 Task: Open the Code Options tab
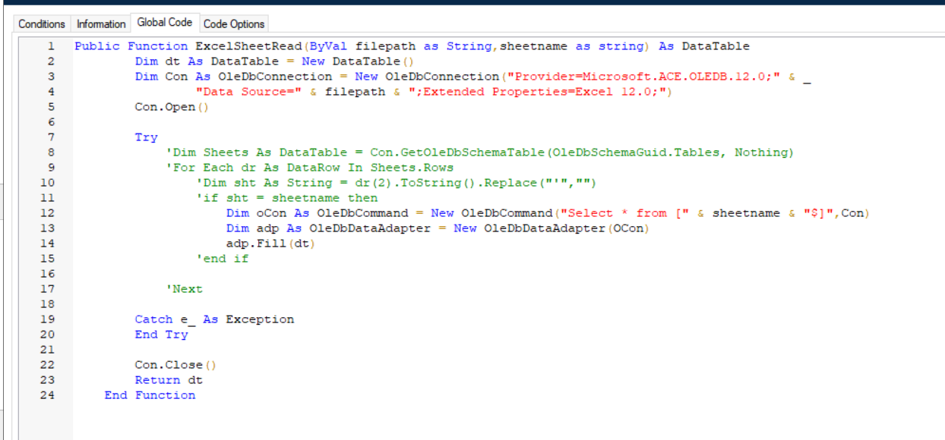[233, 24]
